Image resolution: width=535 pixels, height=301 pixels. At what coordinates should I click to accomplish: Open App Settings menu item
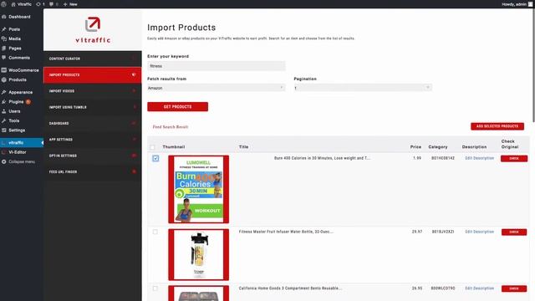coord(93,140)
